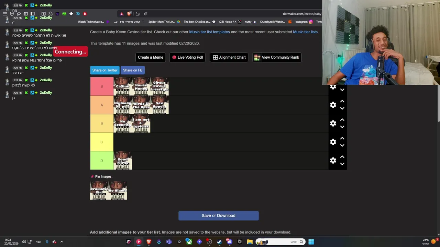Open 'Spider-Man: The Lin...' bookmark
This screenshot has height=247, width=440.
click(164, 22)
